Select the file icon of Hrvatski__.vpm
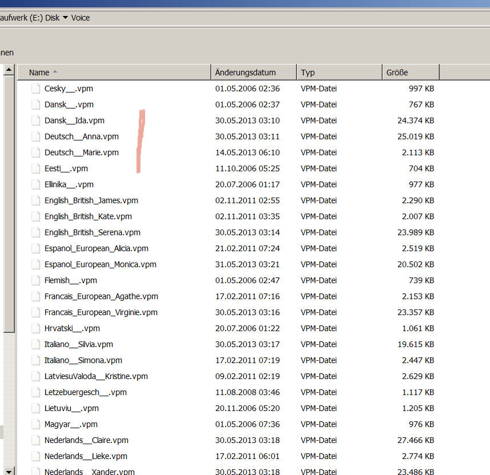 click(x=37, y=328)
